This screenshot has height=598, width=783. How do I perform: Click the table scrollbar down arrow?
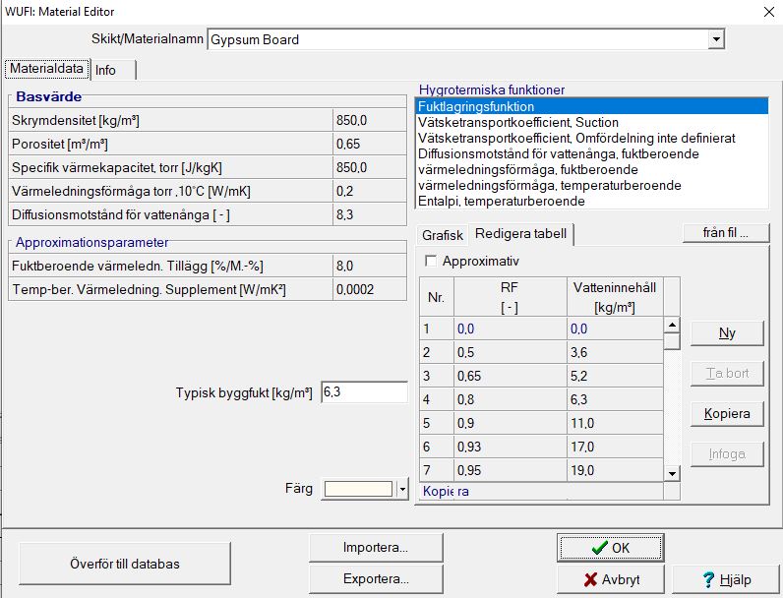[x=672, y=473]
